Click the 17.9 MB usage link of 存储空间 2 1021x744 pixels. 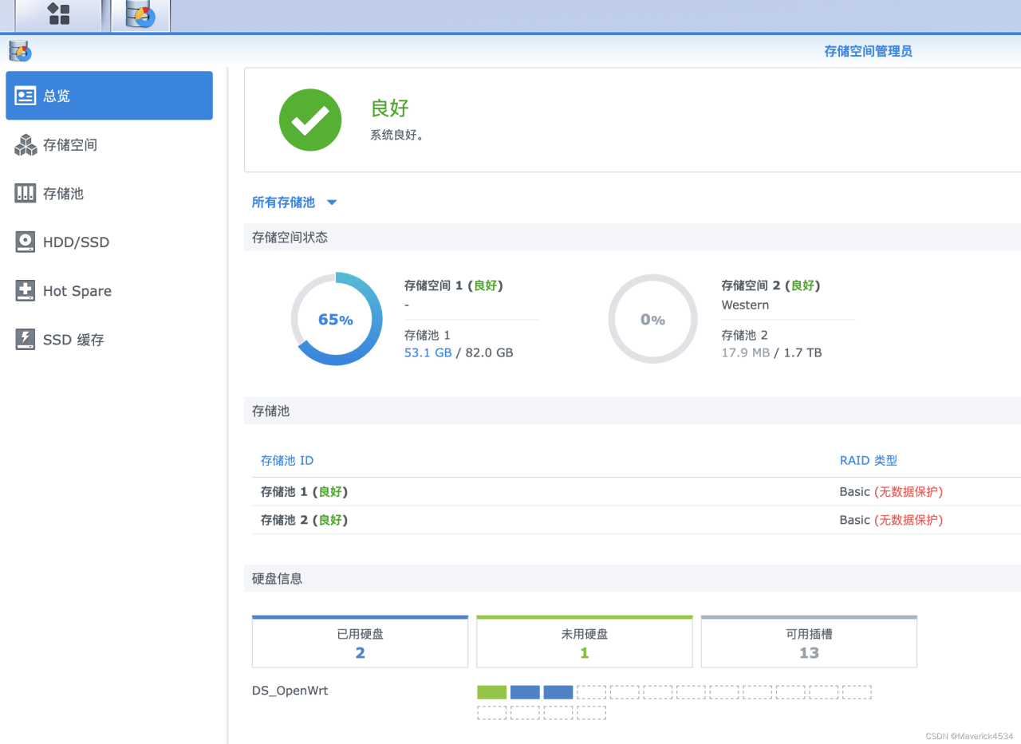click(745, 352)
